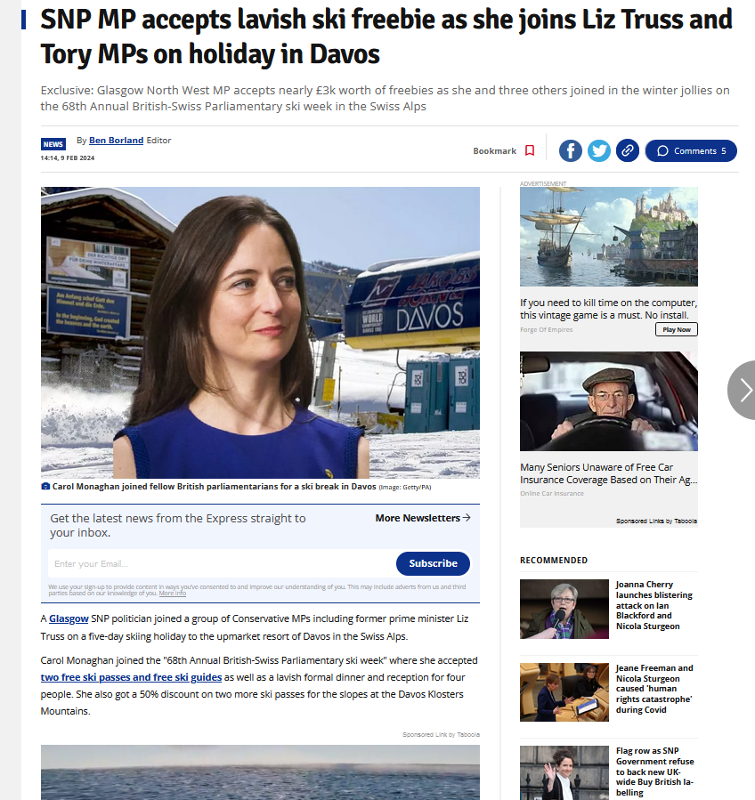755x800 pixels.
Task: Share article via Twitter icon
Action: point(599,151)
